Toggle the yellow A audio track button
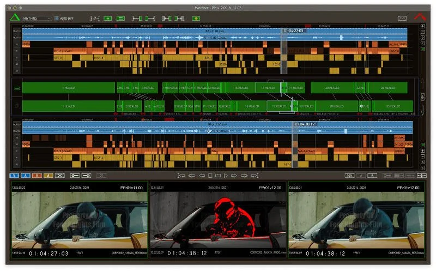The width and height of the screenshot is (436, 271). 48,176
